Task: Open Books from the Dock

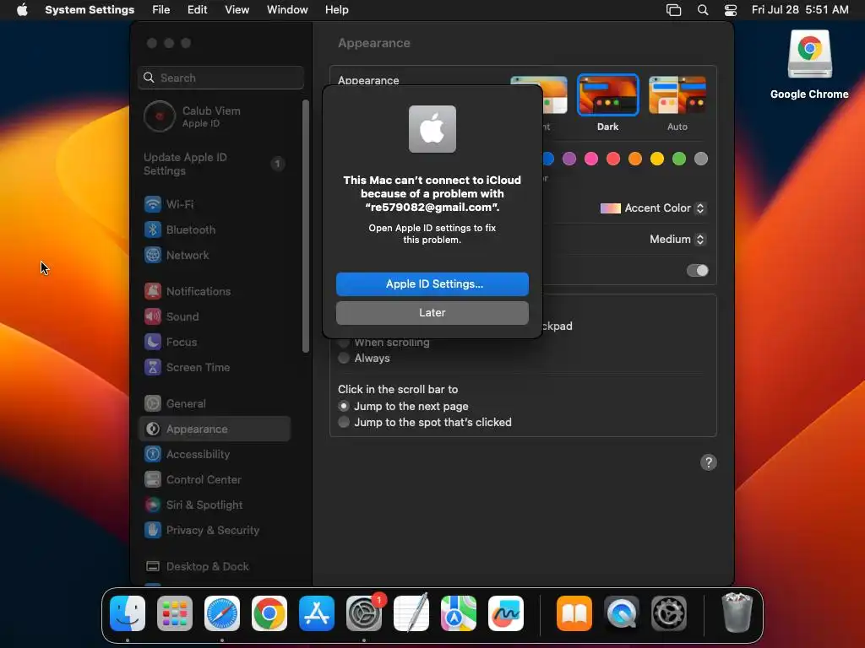Action: pyautogui.click(x=574, y=613)
